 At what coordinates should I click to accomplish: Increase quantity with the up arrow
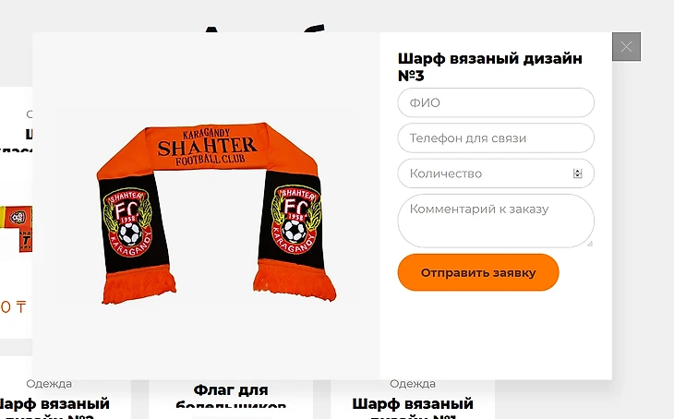(x=578, y=171)
